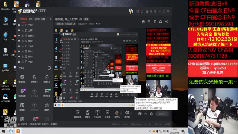The image size is (238, 134).
Task: Open the 主播任务 tool
Action: click(47, 79)
